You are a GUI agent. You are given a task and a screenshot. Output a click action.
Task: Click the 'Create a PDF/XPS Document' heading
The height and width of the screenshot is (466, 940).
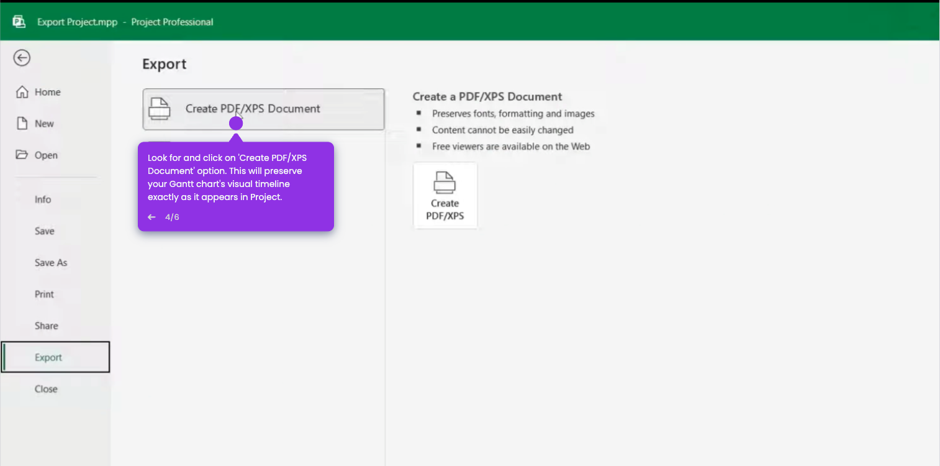click(x=487, y=96)
